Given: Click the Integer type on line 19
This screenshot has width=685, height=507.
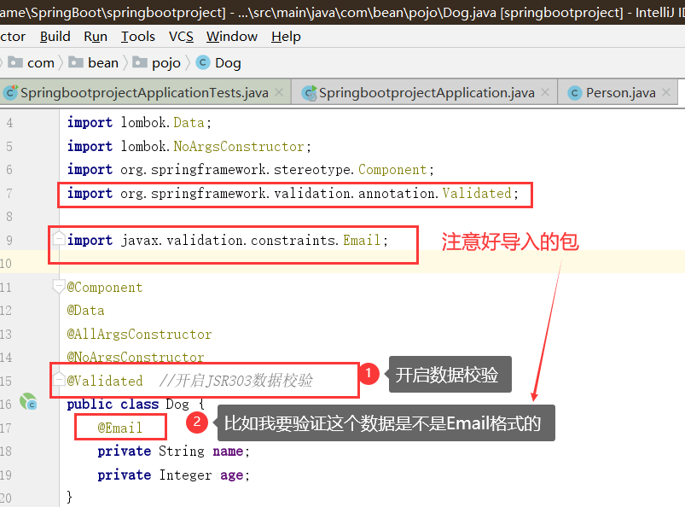Looking at the screenshot, I should click(185, 475).
